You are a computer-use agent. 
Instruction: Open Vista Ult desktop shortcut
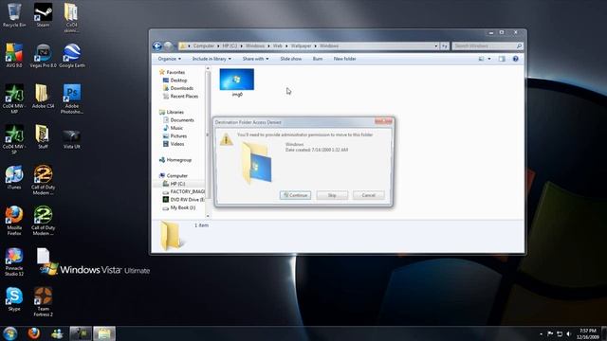(x=72, y=139)
